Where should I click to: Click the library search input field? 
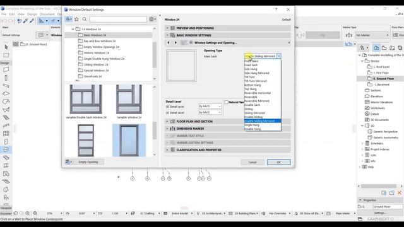(x=118, y=19)
